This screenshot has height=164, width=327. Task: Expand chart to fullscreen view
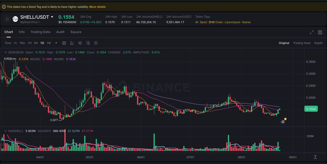(x=311, y=32)
